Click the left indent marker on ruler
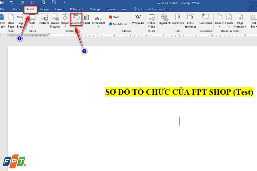The height and width of the screenshot is (171, 257). tap(49, 37)
